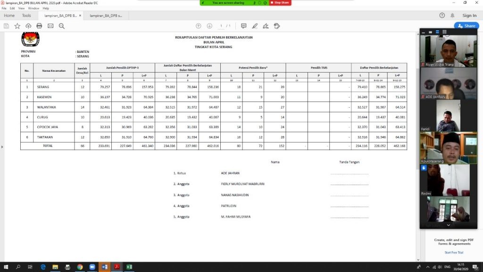The height and width of the screenshot is (272, 483).
Task: Switch Zoom panel to gallery view
Action: pos(445,31)
